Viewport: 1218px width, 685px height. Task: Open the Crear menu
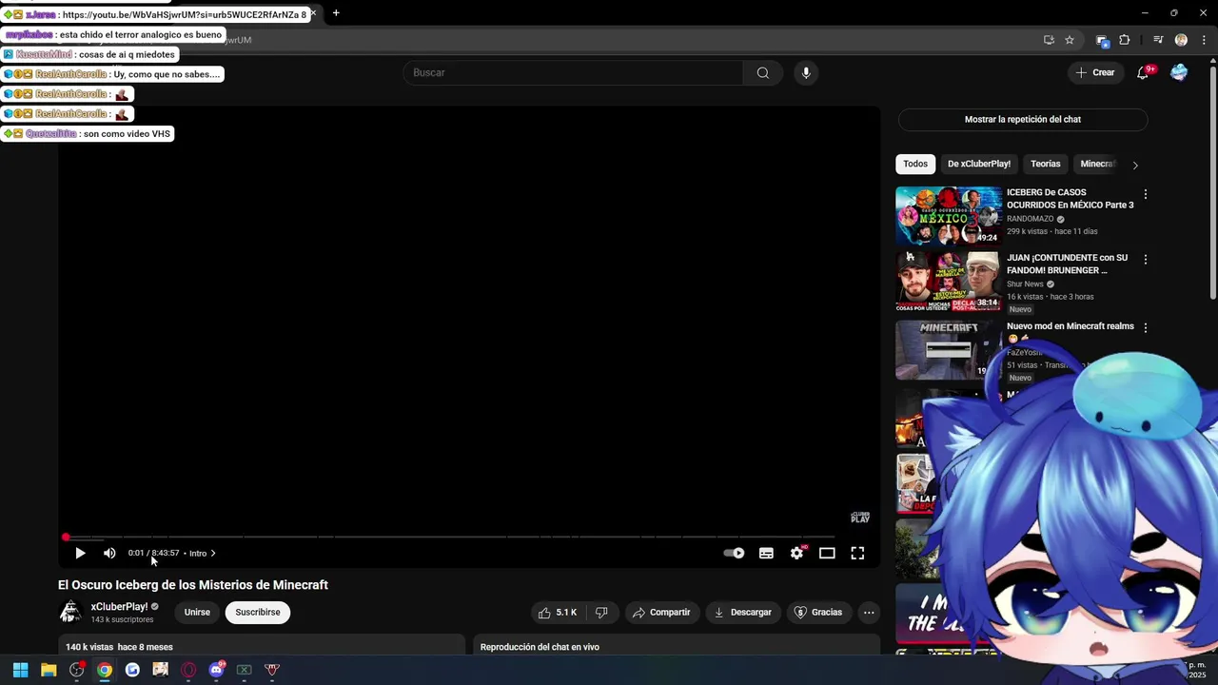pyautogui.click(x=1094, y=72)
